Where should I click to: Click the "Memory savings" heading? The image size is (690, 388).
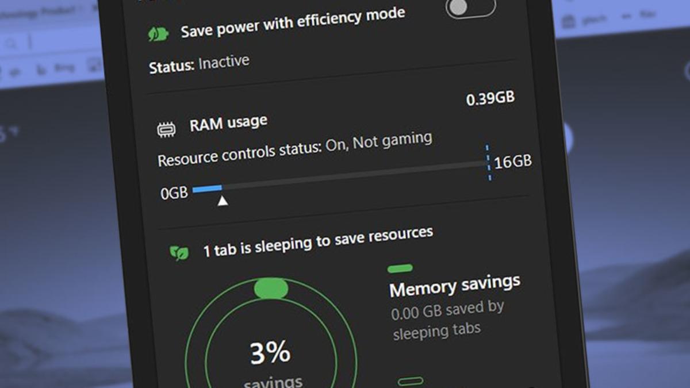coord(454,286)
